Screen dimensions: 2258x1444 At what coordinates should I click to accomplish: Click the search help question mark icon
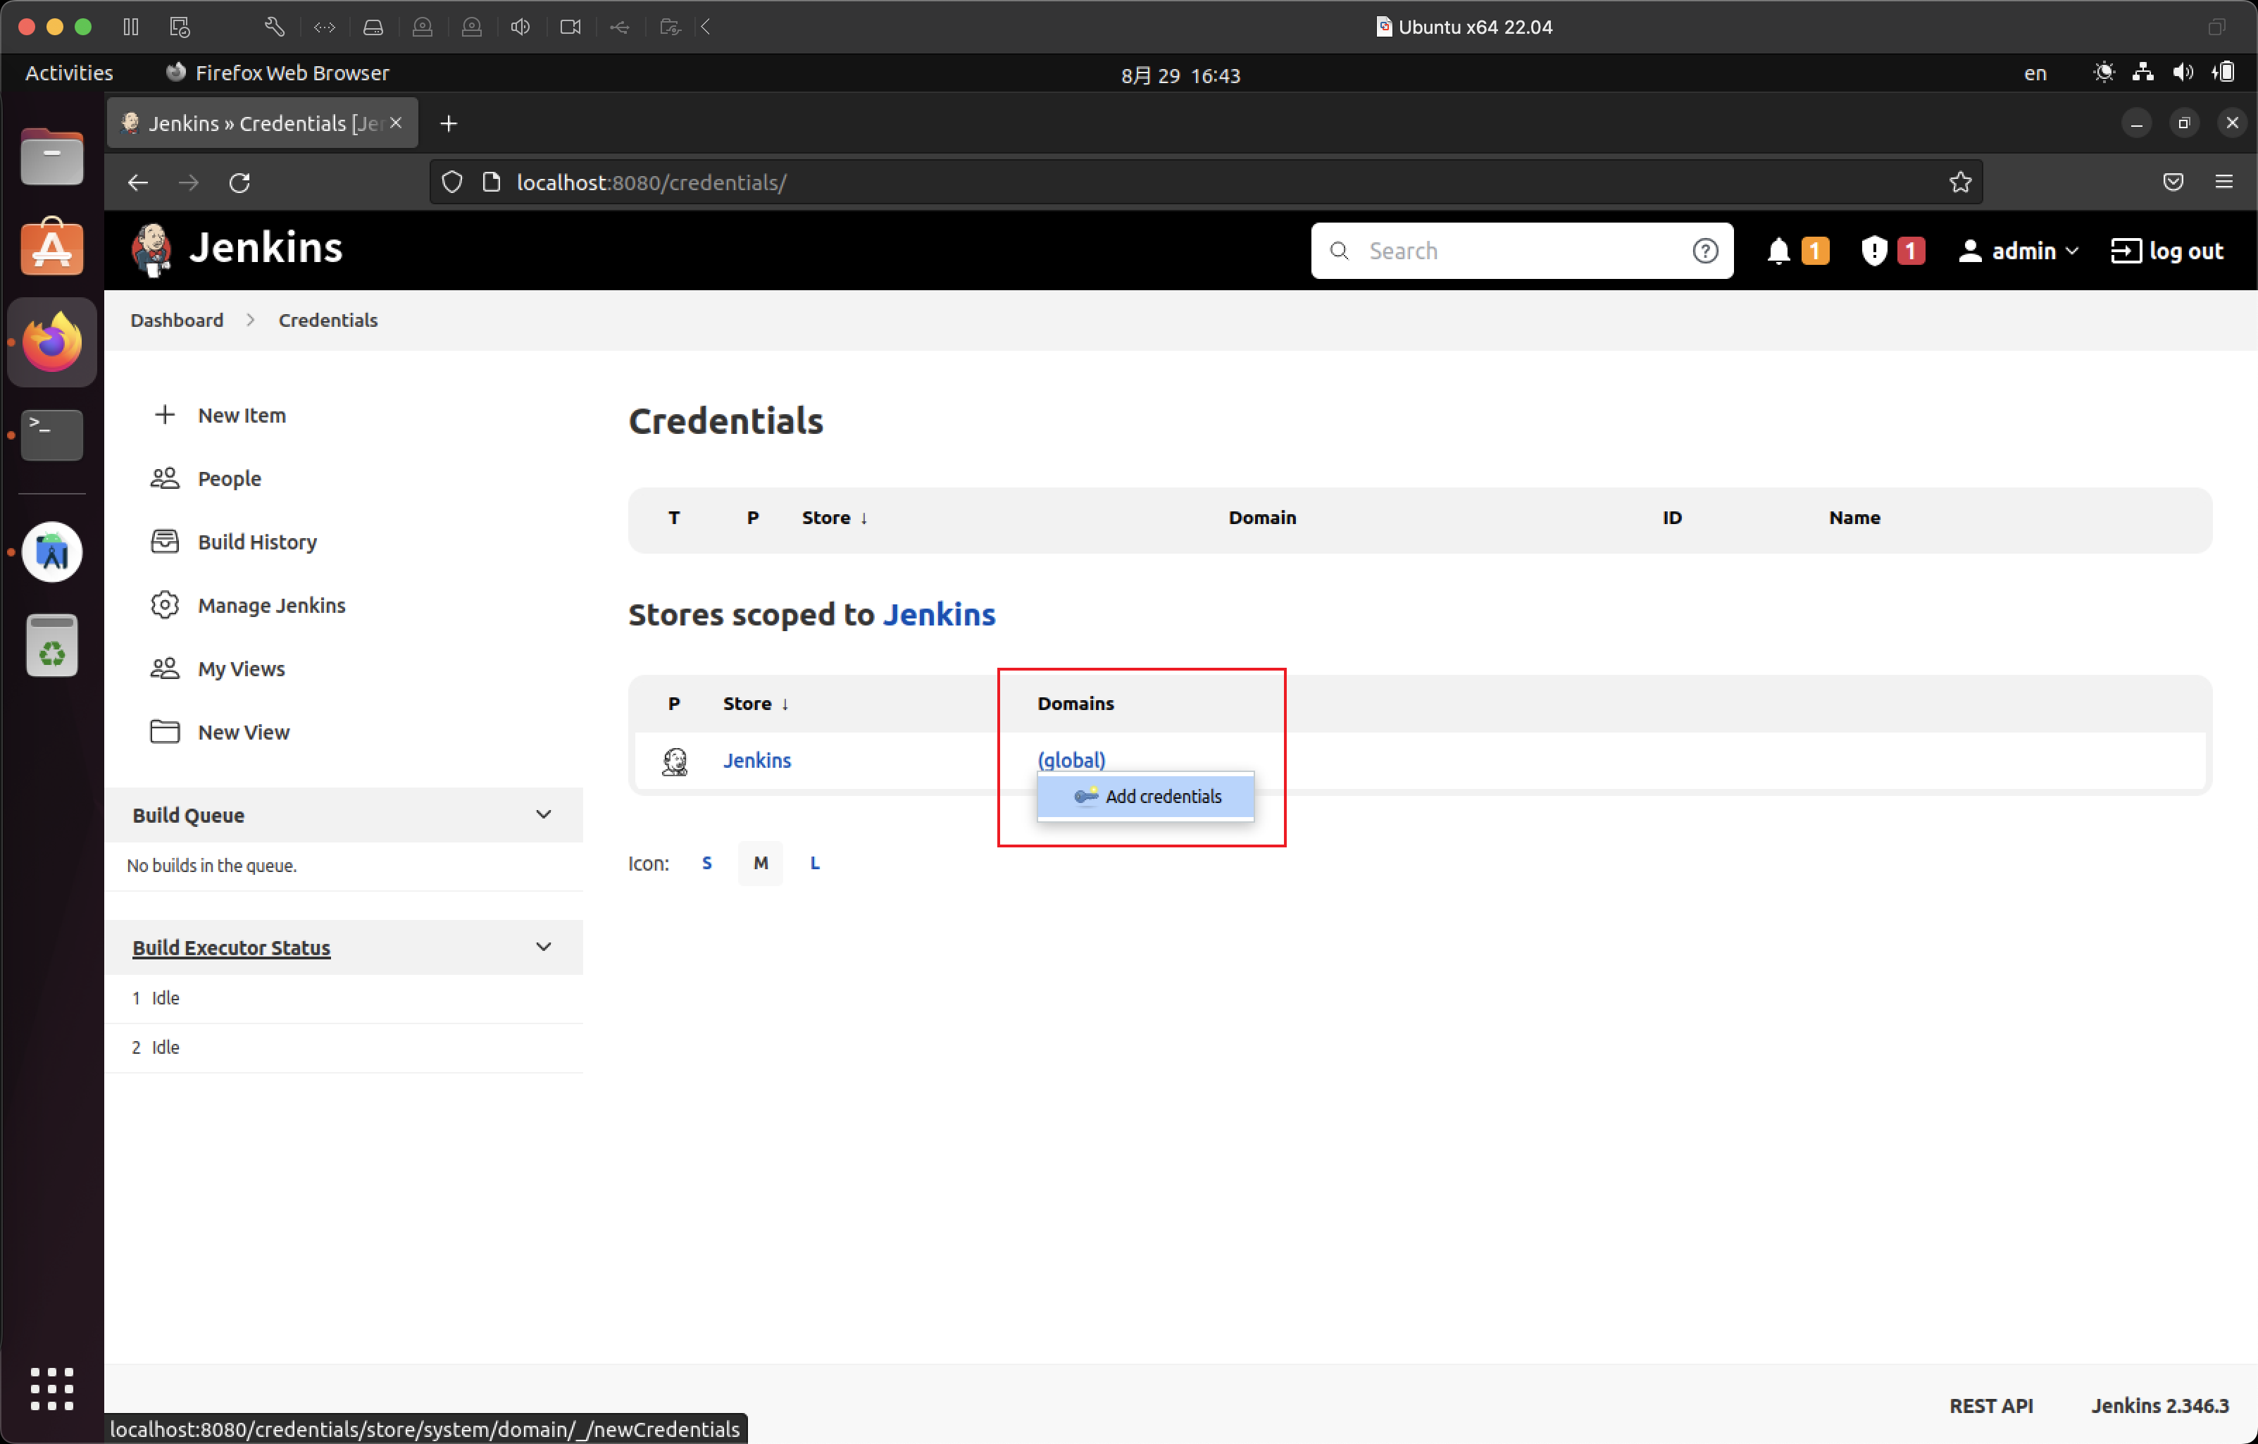[1704, 251]
